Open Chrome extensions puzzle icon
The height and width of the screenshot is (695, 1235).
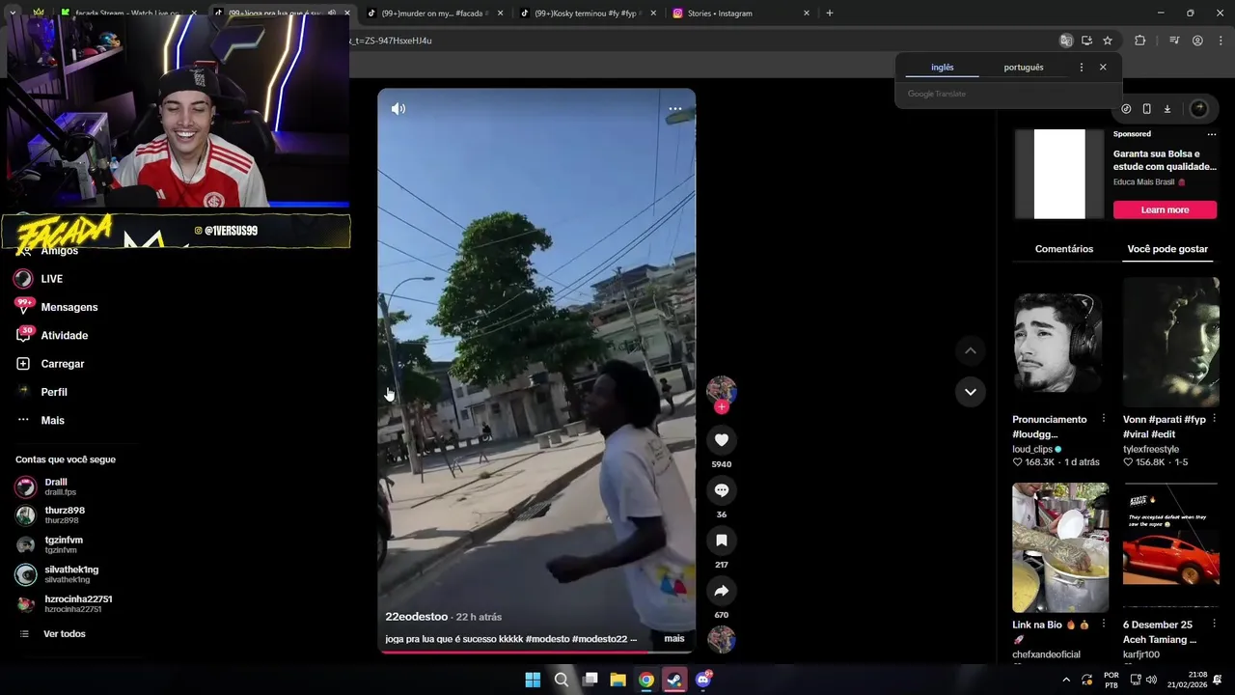coord(1140,41)
